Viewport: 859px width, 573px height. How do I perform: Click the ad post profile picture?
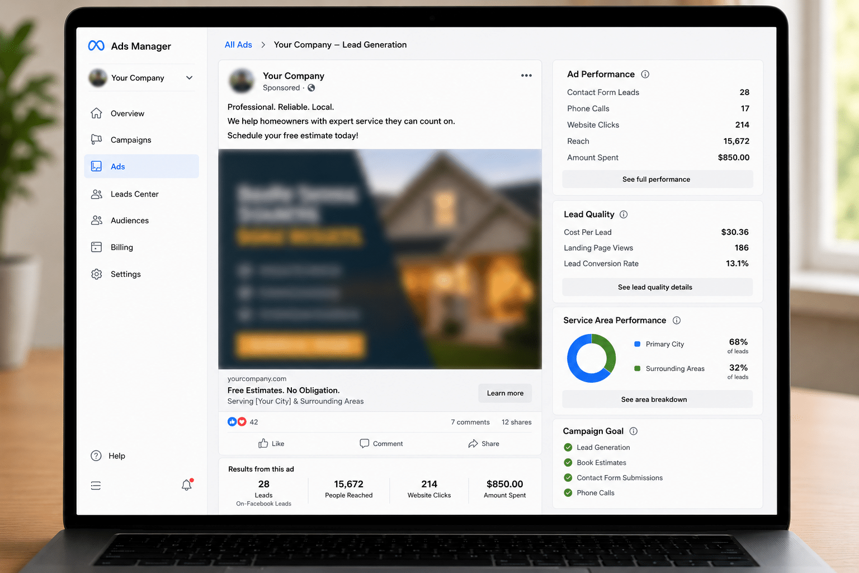242,81
